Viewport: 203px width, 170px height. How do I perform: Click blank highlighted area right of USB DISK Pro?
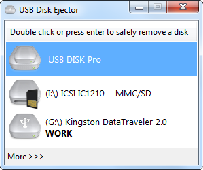150,60
